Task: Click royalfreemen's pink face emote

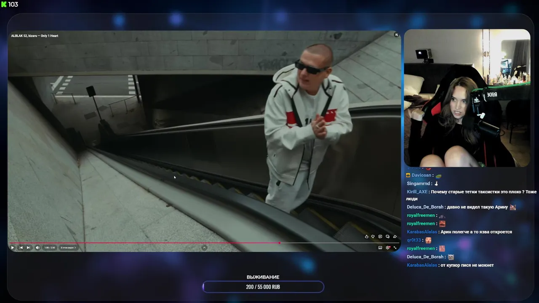Action: coord(442,249)
